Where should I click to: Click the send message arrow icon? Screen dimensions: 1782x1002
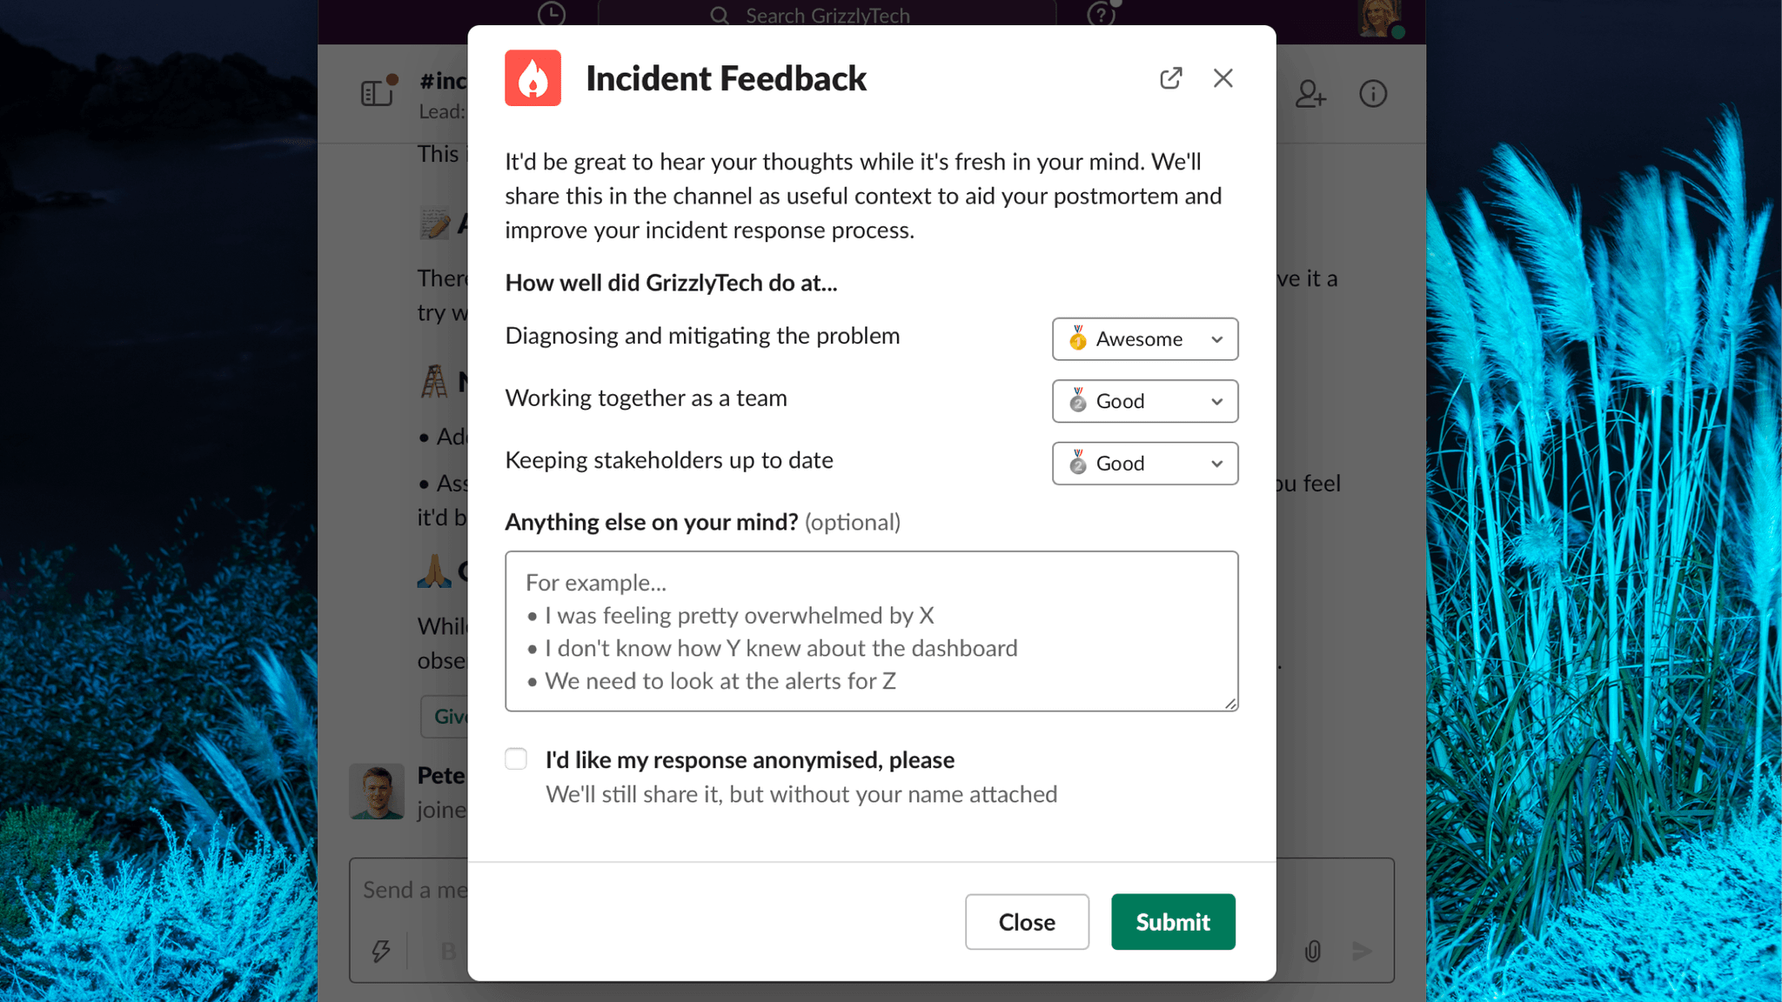point(1363,951)
